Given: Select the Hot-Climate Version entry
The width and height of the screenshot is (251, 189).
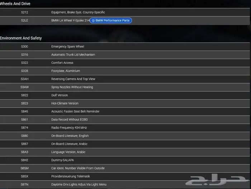Looking at the screenshot, I should tap(65, 103).
